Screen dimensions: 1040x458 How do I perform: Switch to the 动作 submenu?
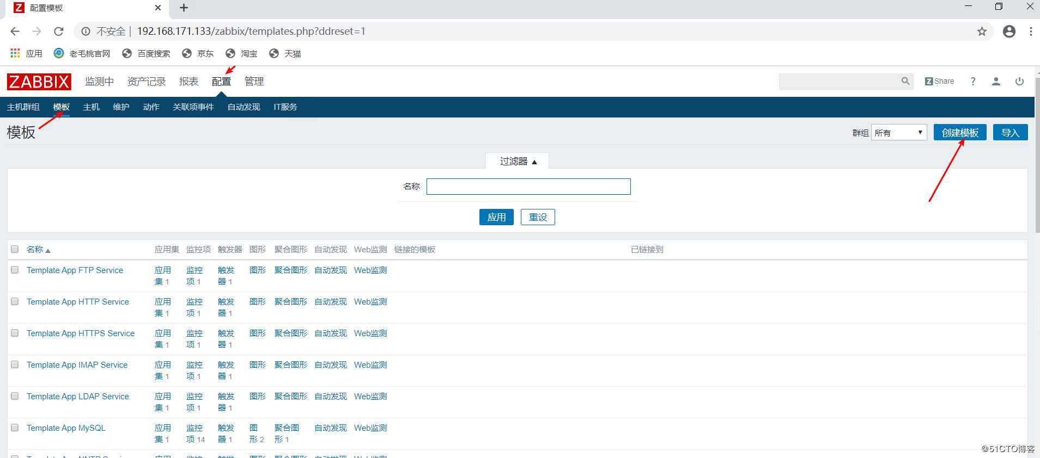pyautogui.click(x=151, y=107)
